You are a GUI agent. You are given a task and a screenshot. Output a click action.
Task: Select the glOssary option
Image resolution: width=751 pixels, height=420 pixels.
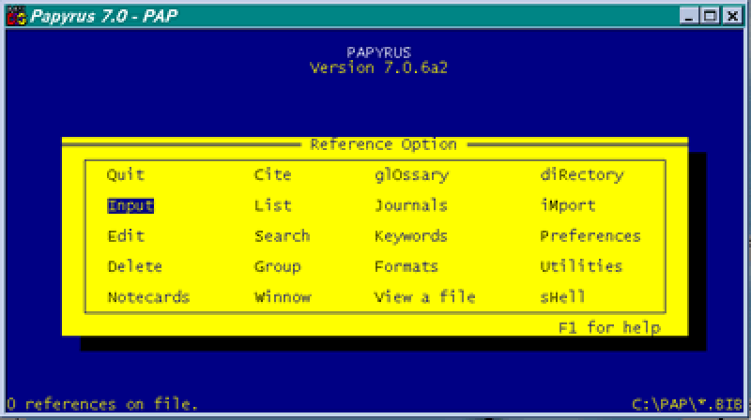pyautogui.click(x=411, y=175)
